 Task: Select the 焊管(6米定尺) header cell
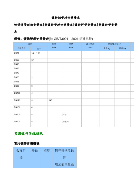115,44
